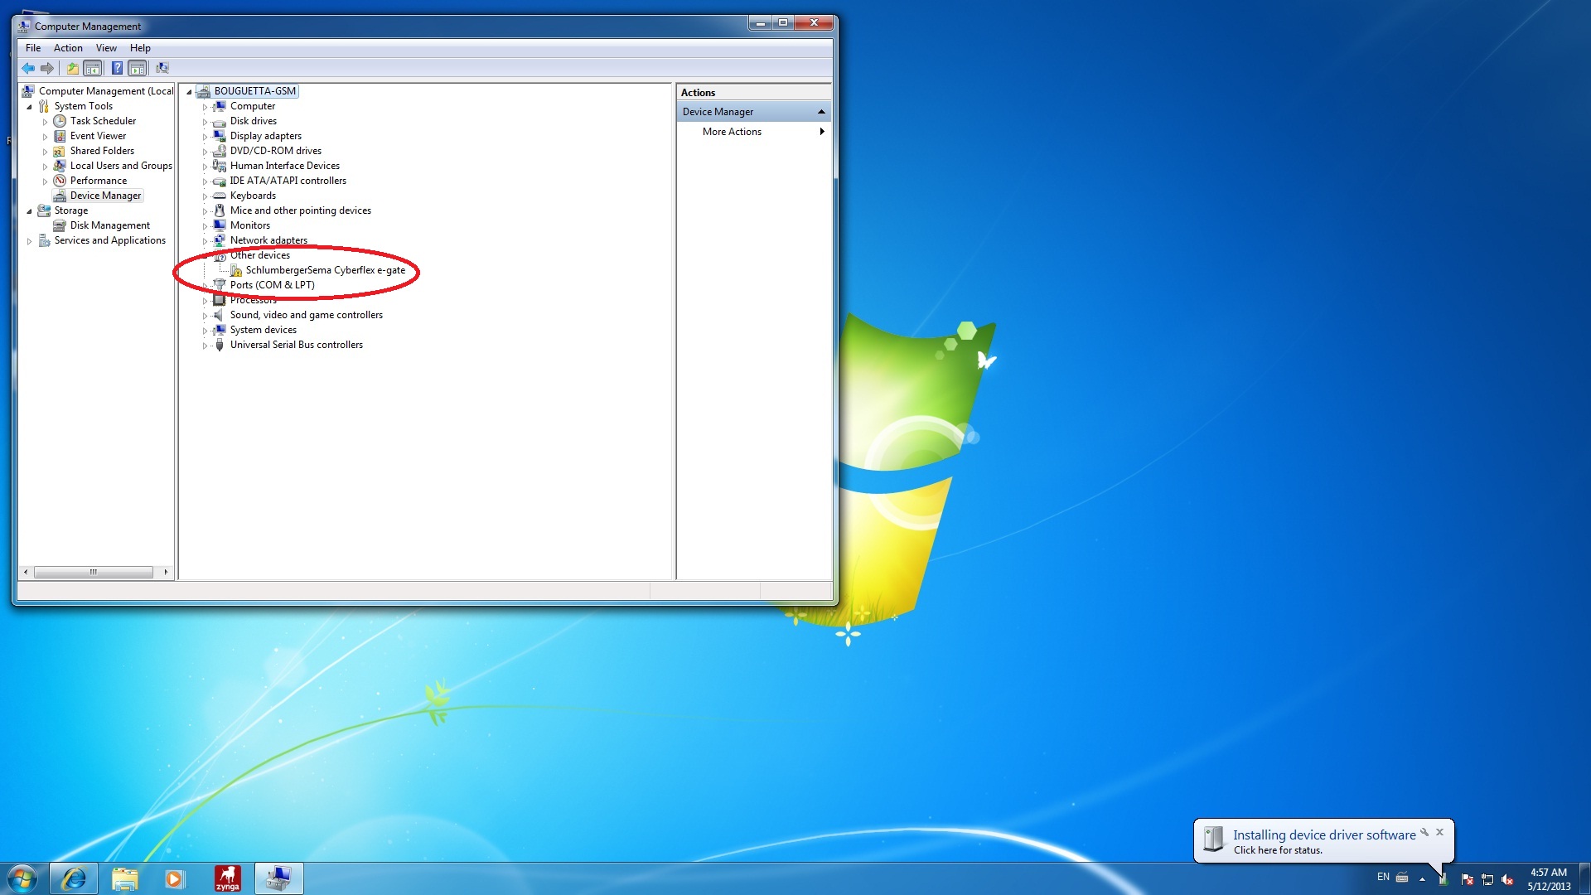Click the volume icon in system tray
Viewport: 1591px width, 895px height.
point(1507,879)
